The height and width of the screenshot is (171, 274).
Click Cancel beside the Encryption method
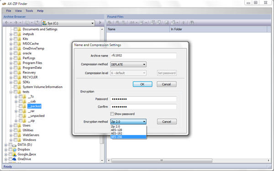click(x=167, y=122)
